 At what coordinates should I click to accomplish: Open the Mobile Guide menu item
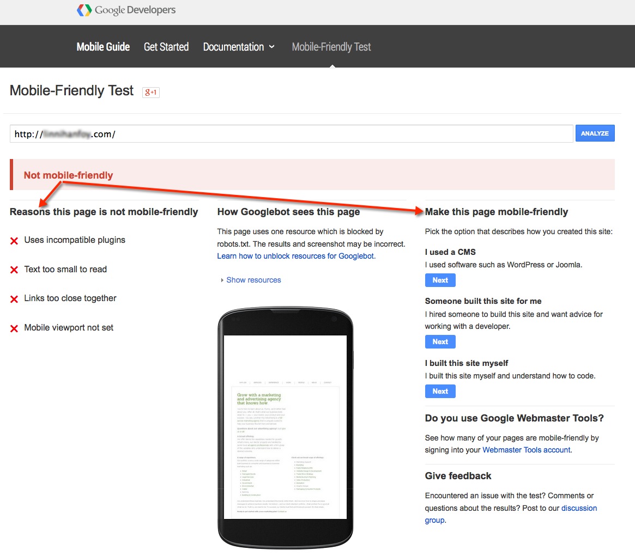(x=103, y=47)
